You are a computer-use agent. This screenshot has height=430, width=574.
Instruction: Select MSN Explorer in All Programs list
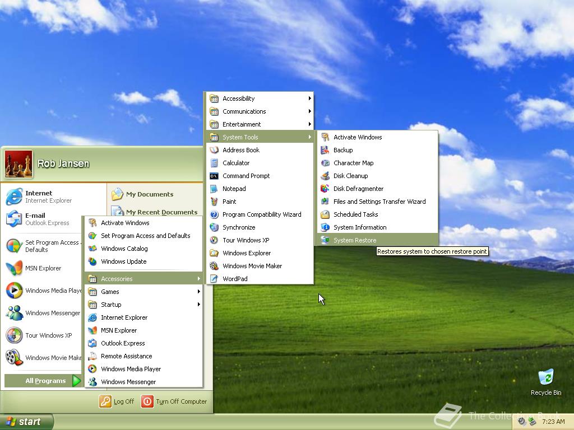tap(144, 330)
